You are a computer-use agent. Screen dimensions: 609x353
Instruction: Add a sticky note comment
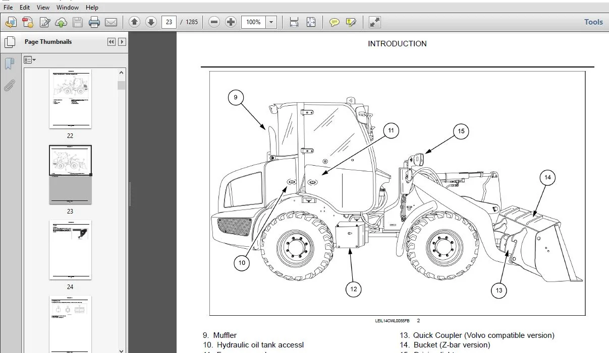pyautogui.click(x=334, y=22)
